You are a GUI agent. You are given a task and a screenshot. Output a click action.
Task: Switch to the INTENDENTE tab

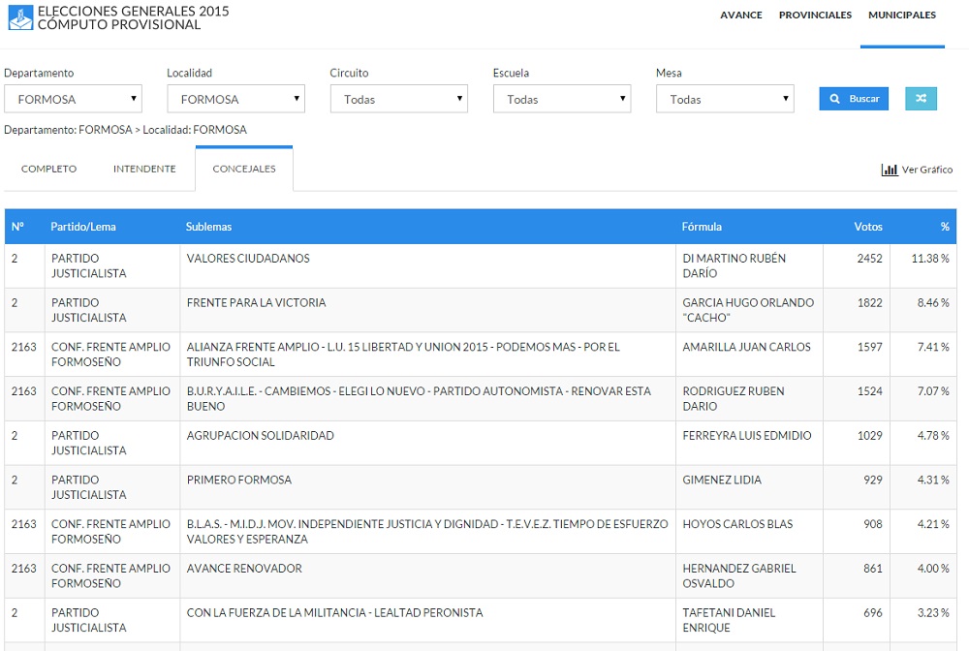(144, 169)
